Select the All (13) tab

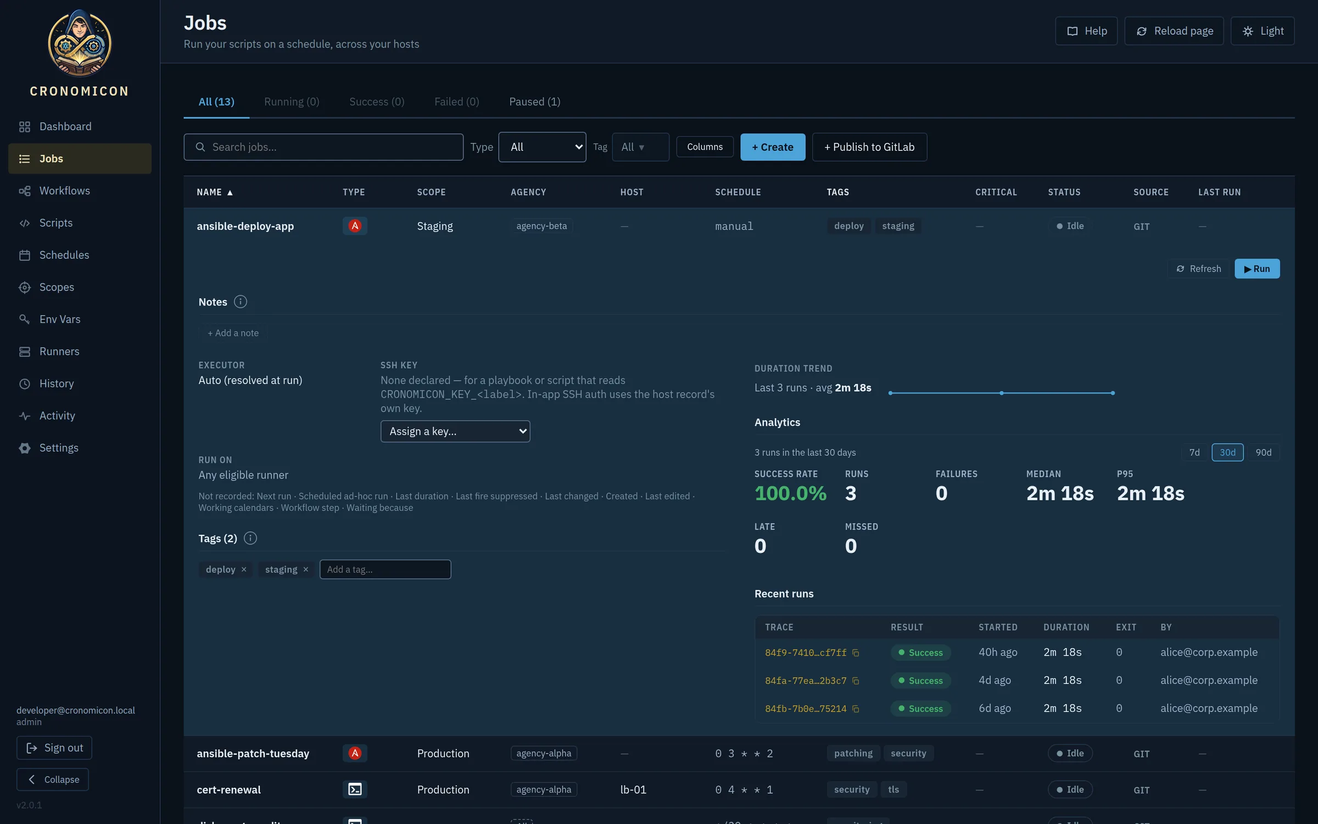(x=216, y=102)
